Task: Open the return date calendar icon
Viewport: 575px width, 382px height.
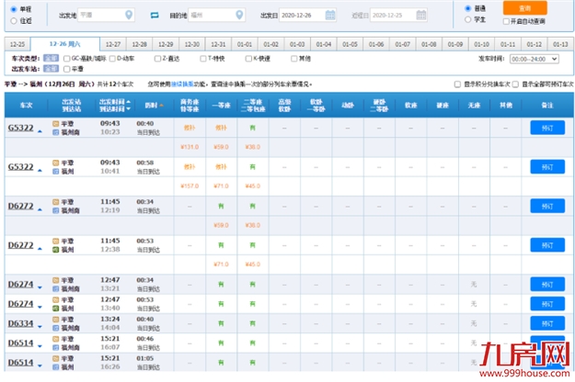Action: (x=421, y=15)
